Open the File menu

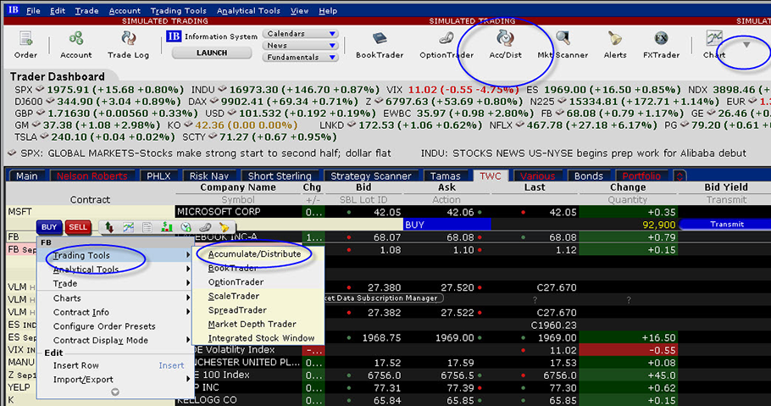click(x=33, y=10)
